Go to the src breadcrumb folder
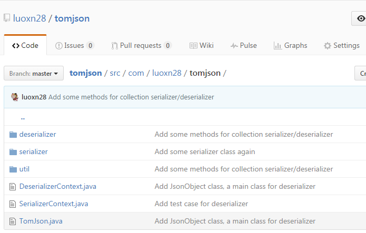This screenshot has width=366, height=233. click(115, 73)
